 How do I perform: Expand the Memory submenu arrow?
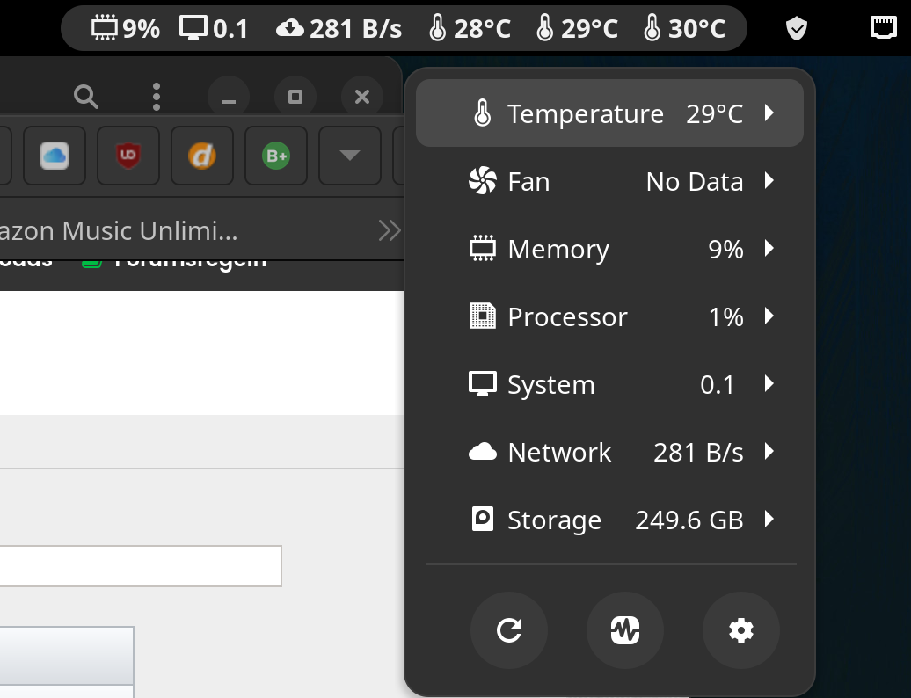click(769, 249)
